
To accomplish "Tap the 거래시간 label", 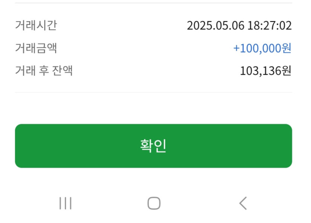I will tap(36, 26).
